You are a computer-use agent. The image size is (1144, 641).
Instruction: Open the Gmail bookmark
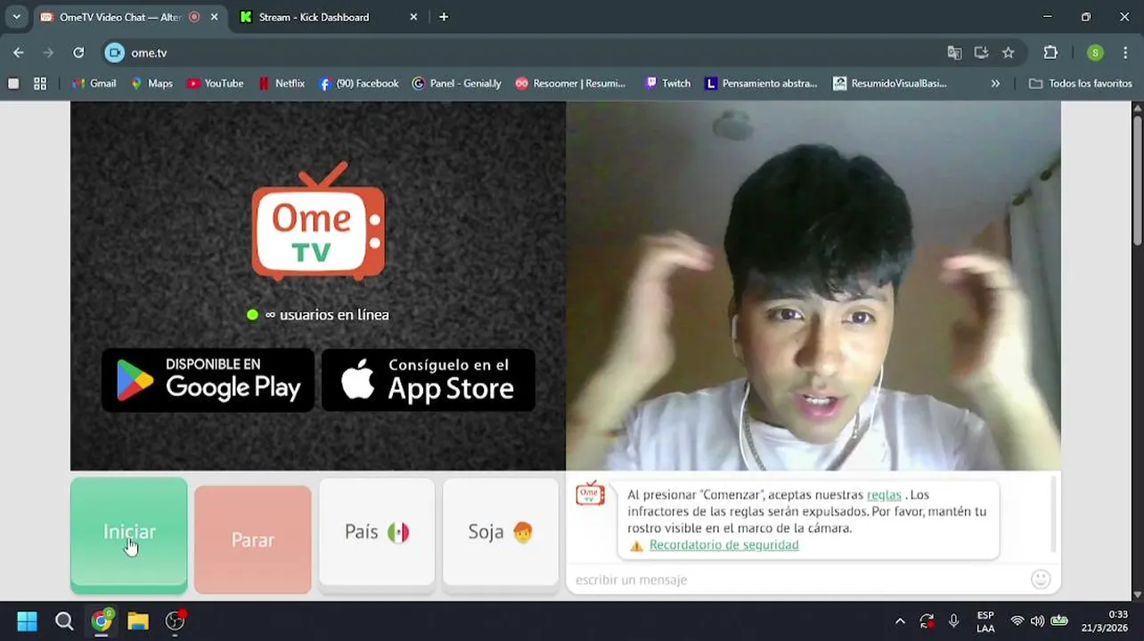[94, 84]
